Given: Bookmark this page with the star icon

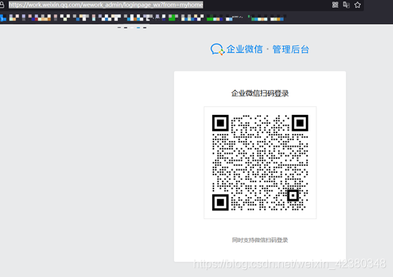Looking at the screenshot, I should pos(358,5).
